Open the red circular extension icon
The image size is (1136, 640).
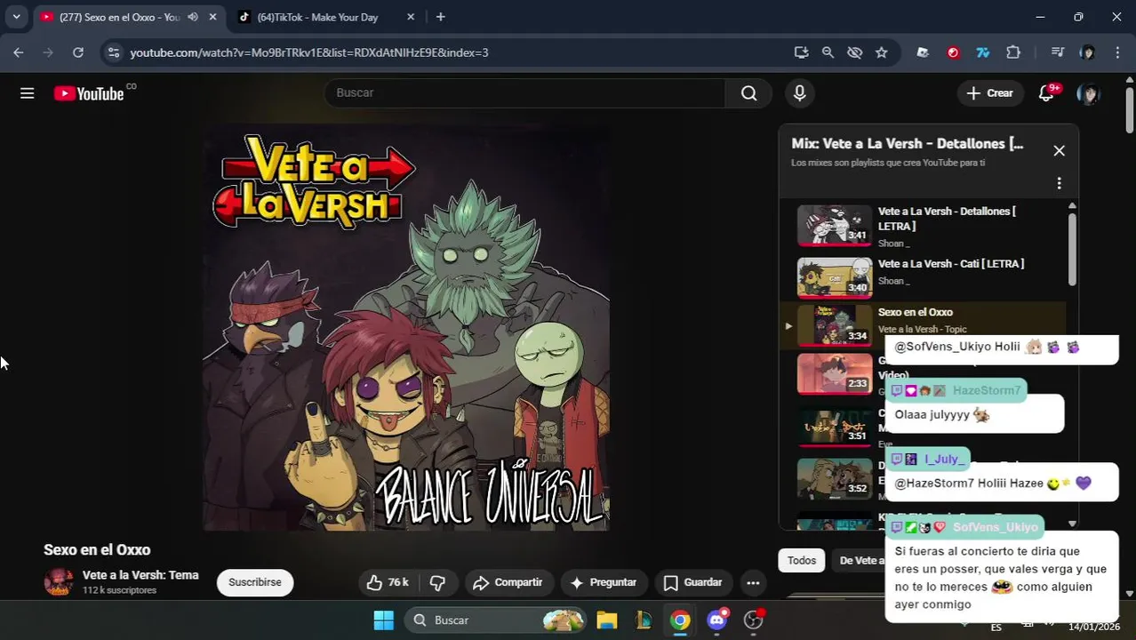tap(953, 52)
